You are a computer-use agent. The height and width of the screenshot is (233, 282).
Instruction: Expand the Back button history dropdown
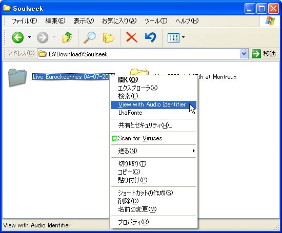coord(29,37)
